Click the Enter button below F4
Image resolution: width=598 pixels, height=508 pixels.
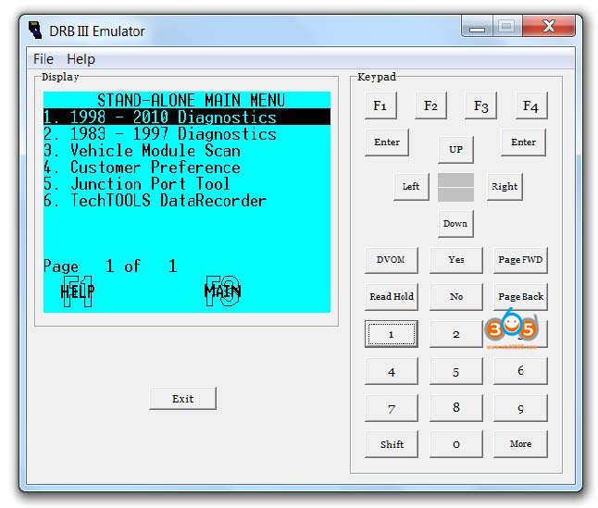click(523, 142)
